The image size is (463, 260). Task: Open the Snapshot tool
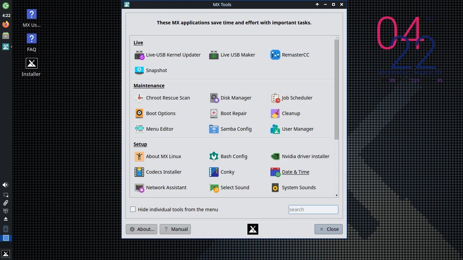tap(156, 70)
